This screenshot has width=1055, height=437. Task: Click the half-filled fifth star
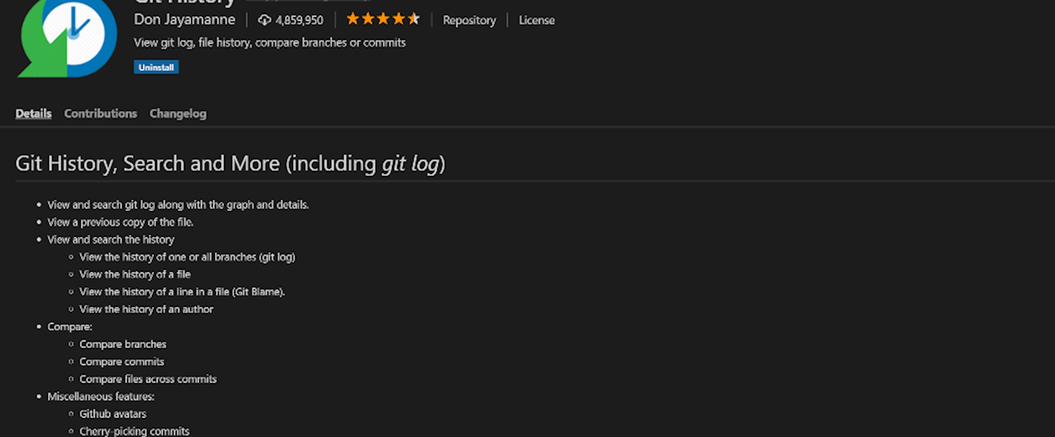coord(414,19)
